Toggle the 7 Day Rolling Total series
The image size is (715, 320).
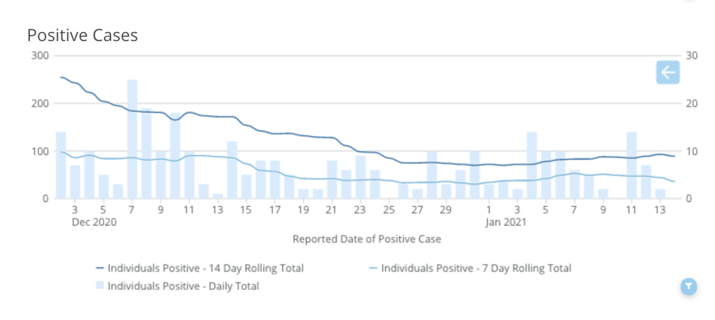click(476, 268)
